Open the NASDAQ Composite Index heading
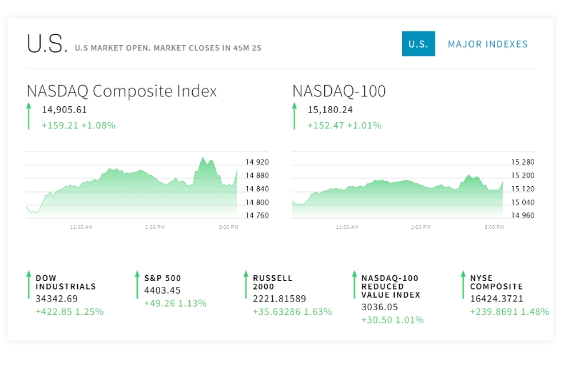The width and height of the screenshot is (572, 365). click(x=122, y=91)
